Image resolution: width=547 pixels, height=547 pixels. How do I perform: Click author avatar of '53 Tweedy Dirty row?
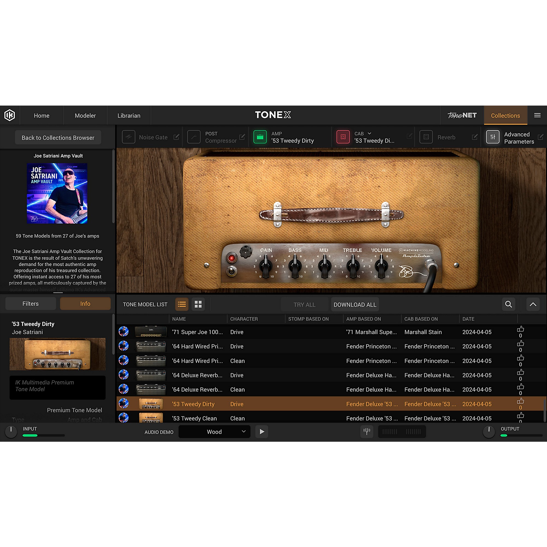point(123,403)
